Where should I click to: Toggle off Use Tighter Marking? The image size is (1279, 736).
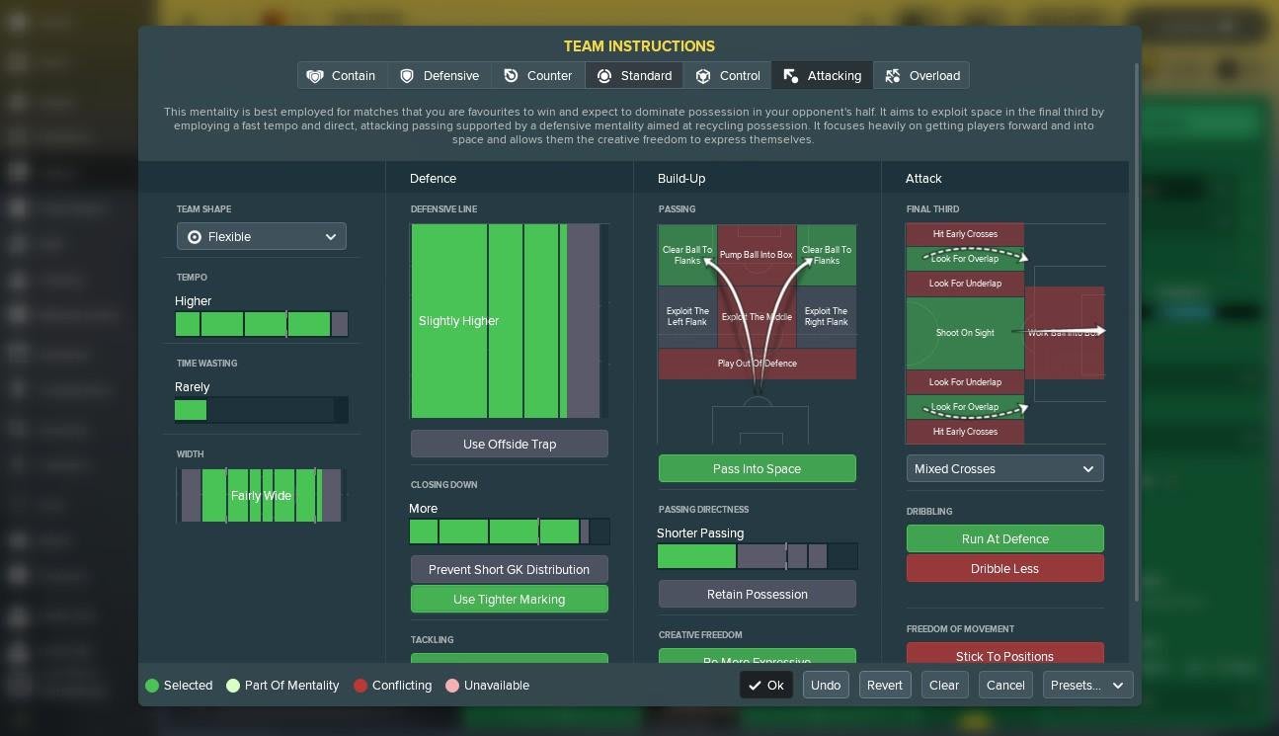click(509, 600)
